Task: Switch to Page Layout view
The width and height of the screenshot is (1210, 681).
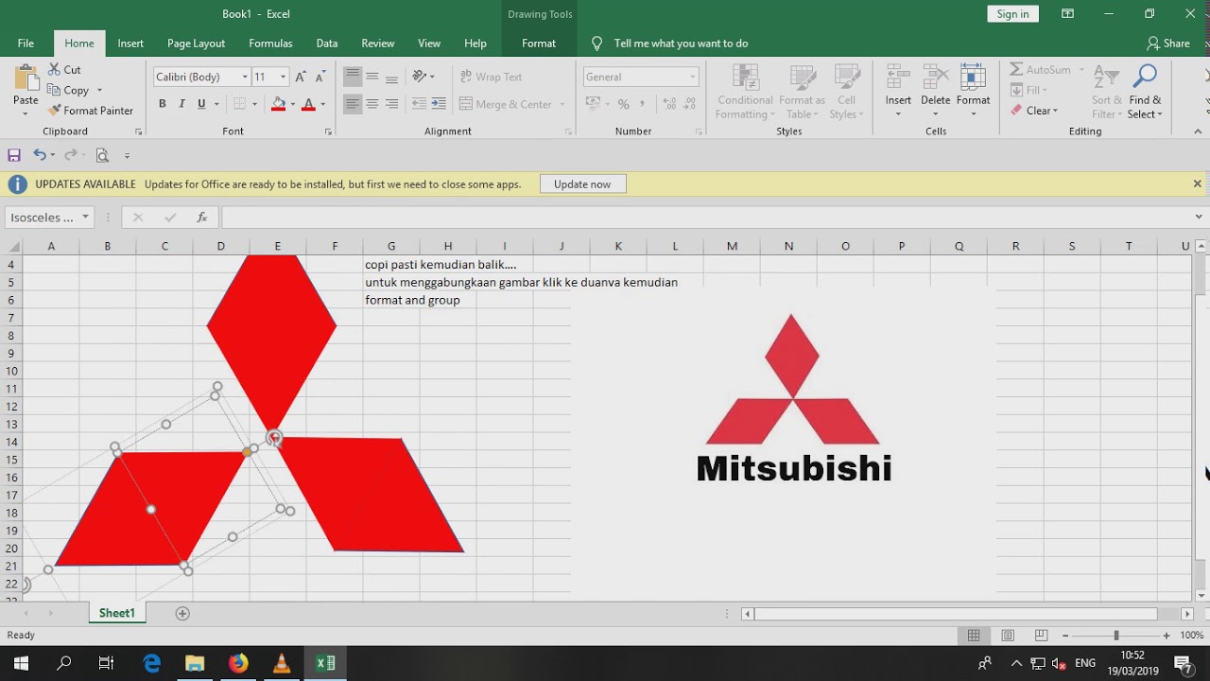Action: click(x=1008, y=636)
